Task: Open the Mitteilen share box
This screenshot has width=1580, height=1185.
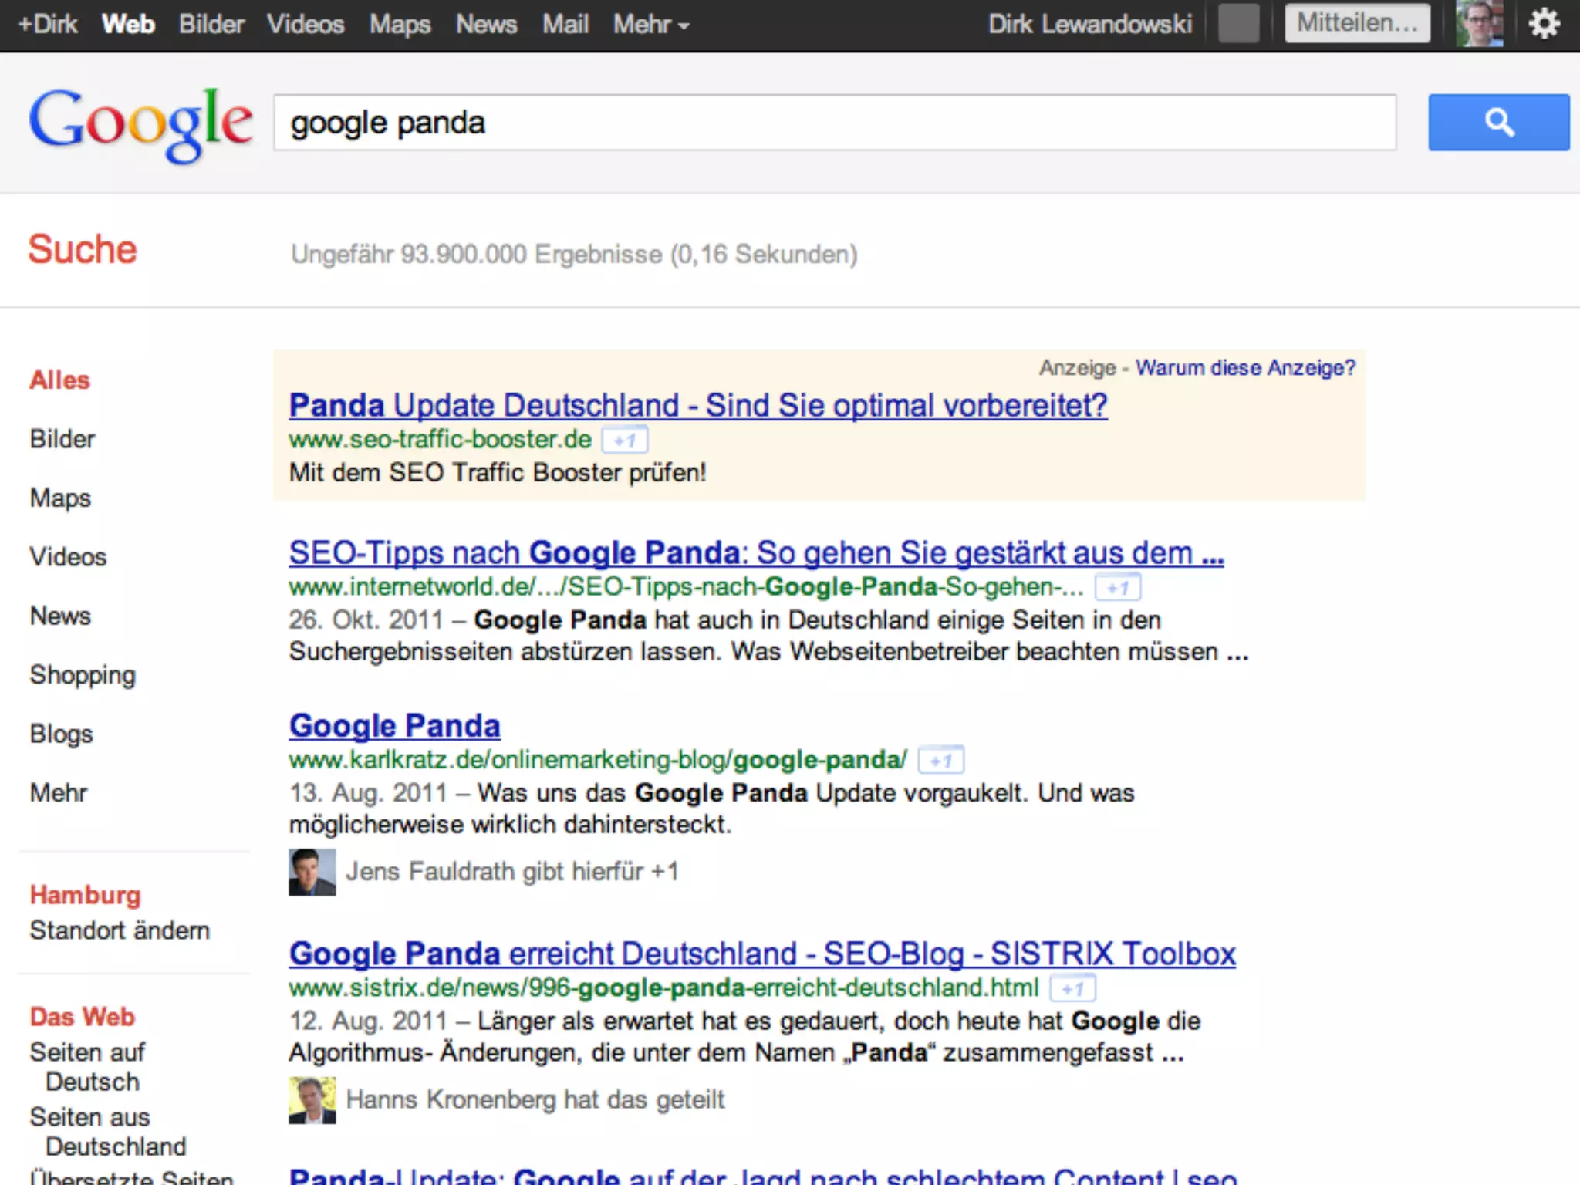Action: (1356, 23)
